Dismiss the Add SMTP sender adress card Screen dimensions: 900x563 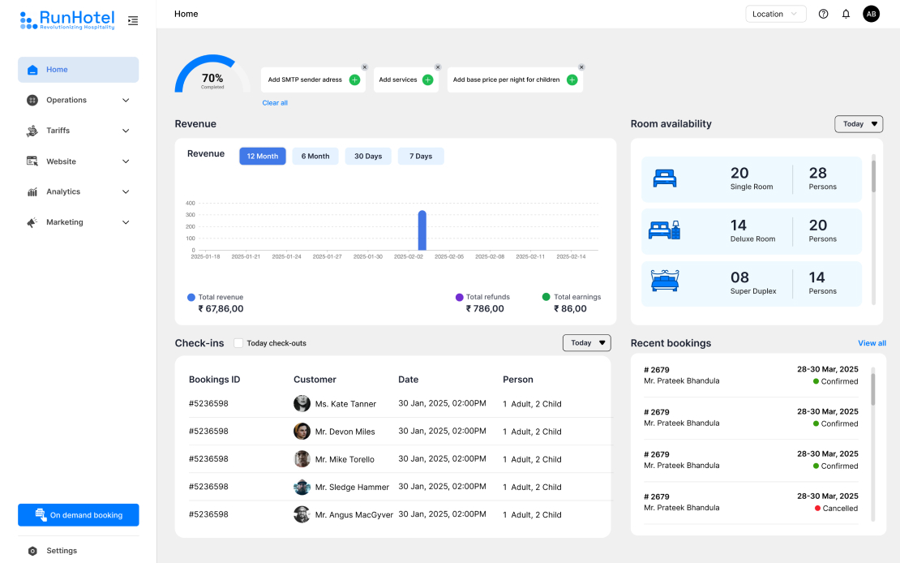[x=365, y=67]
